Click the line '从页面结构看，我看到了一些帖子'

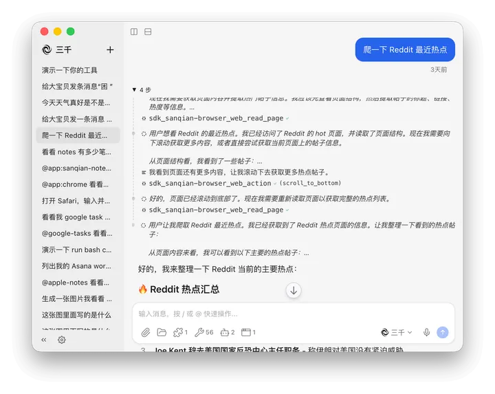[x=206, y=162]
